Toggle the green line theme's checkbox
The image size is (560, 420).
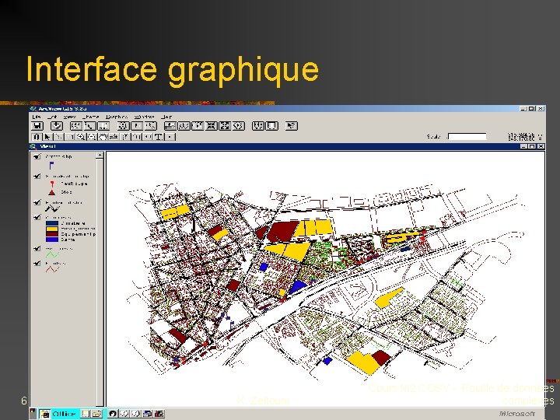37,248
